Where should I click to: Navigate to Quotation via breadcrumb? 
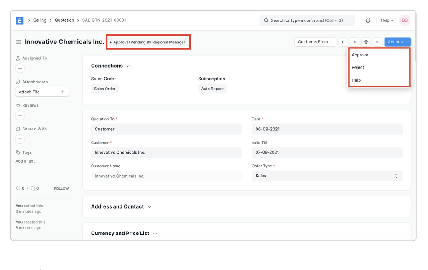[x=64, y=20]
